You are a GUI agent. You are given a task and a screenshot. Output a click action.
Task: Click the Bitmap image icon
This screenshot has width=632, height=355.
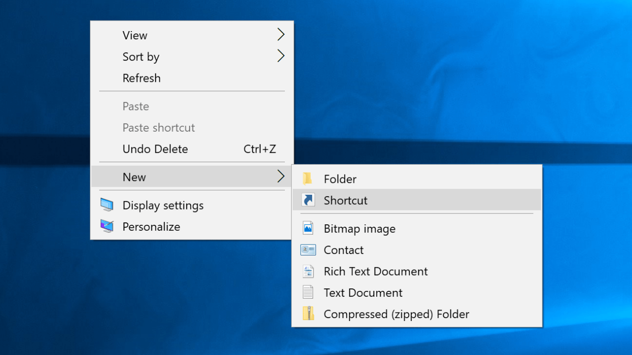coord(308,228)
